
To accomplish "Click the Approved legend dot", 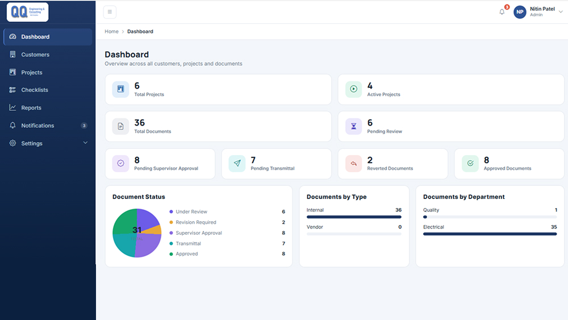I will coord(171,254).
